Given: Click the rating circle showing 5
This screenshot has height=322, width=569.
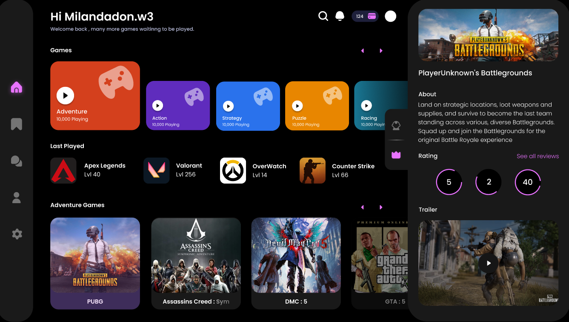Looking at the screenshot, I should coord(449,182).
